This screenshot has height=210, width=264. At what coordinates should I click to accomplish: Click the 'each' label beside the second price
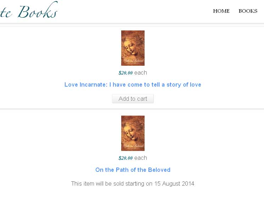141,158
